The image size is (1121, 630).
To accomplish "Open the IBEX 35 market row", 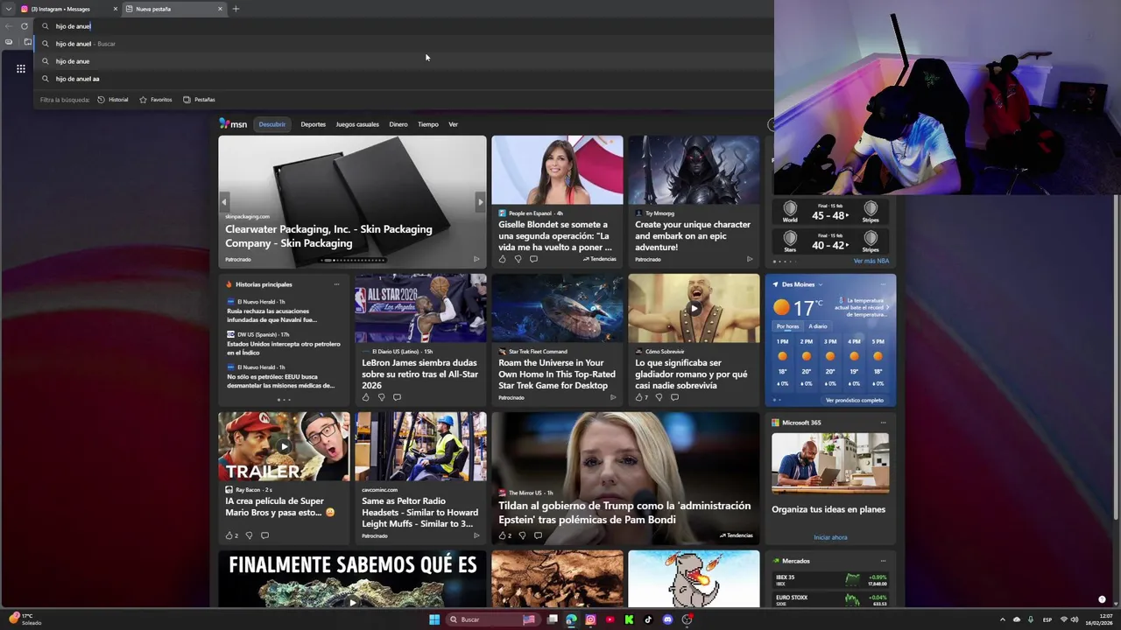I will [831, 580].
